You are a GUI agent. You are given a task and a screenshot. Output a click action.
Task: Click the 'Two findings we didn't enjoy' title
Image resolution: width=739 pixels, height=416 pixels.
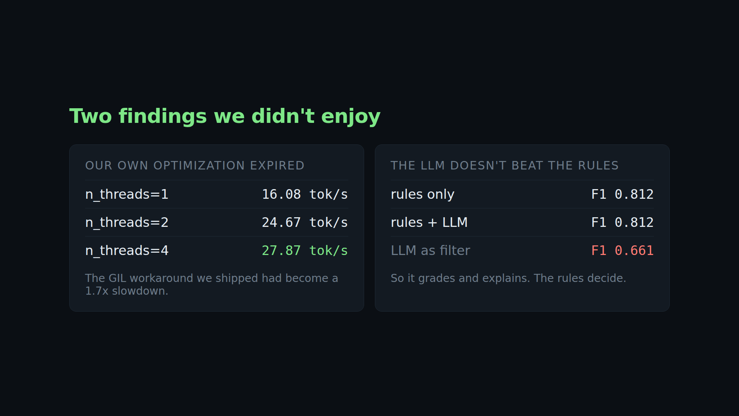[225, 116]
